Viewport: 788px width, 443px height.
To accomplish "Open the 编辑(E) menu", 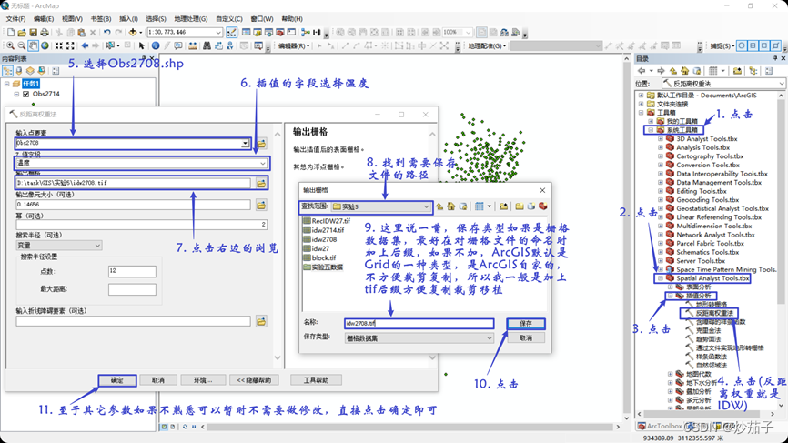I will tap(44, 18).
